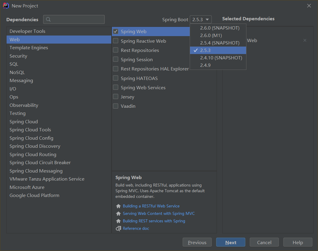Image resolution: width=318 pixels, height=251 pixels.
Task: Enable the Spring Reactive Web checkbox
Action: [x=116, y=41]
